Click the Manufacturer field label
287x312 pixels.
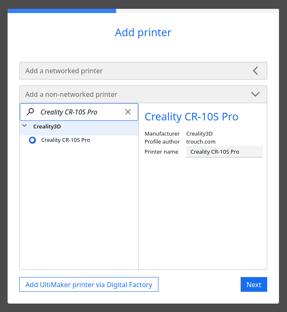[x=162, y=134]
